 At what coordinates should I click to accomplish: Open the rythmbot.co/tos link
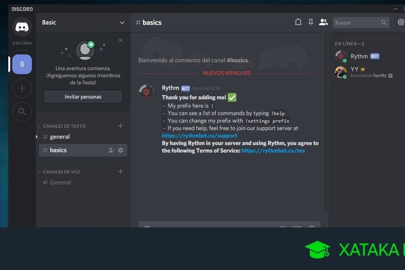273,150
